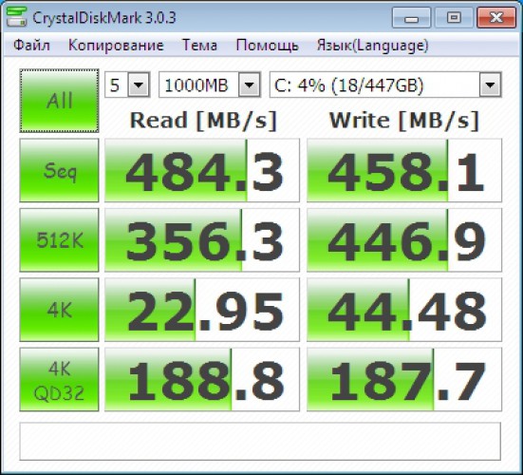Close the CrystalDiskMark window
The image size is (523, 475).
tap(497, 17)
